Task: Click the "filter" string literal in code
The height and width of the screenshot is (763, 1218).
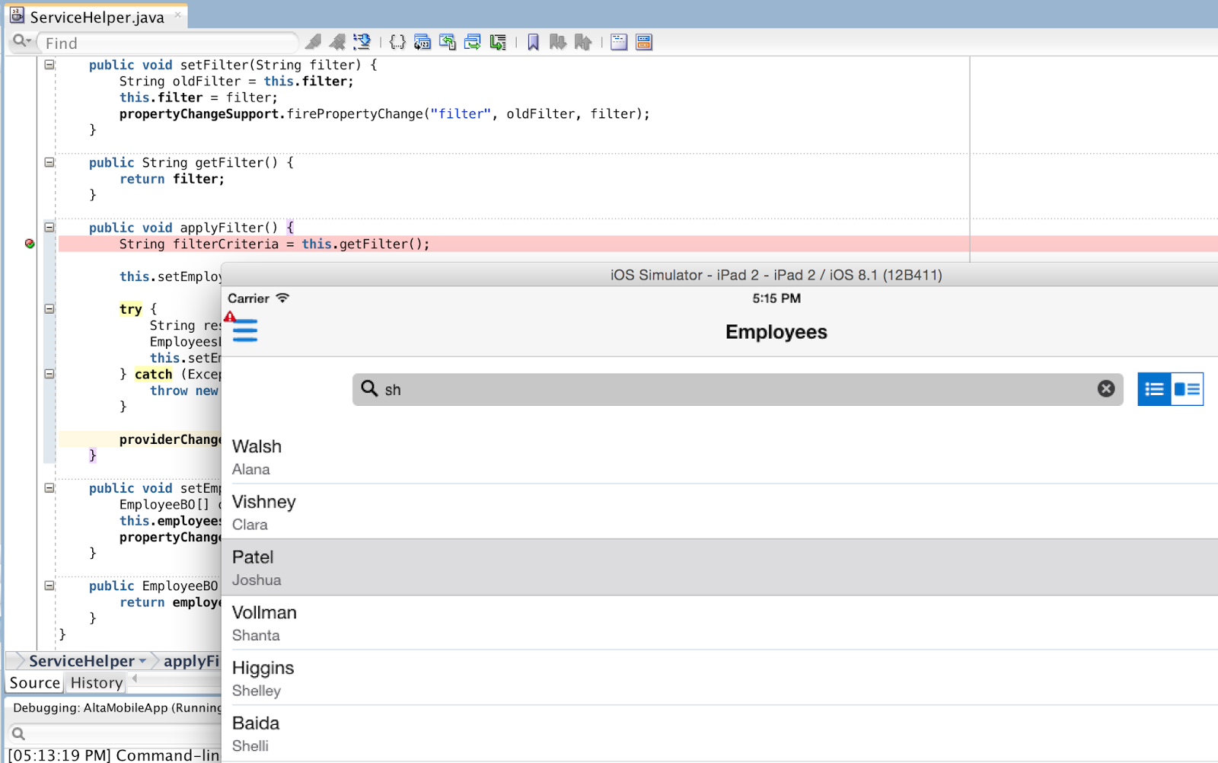Action: pos(461,114)
